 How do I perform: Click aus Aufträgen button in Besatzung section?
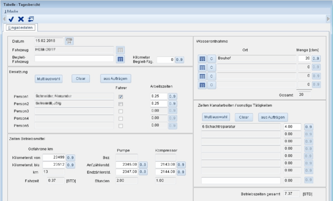tap(115, 79)
